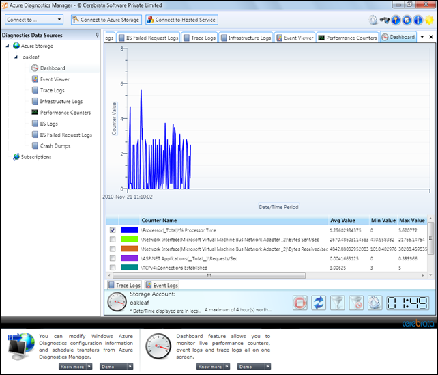Clear filter using funnel with red mark
Screen dimensions: 438x375
[x=356, y=303]
